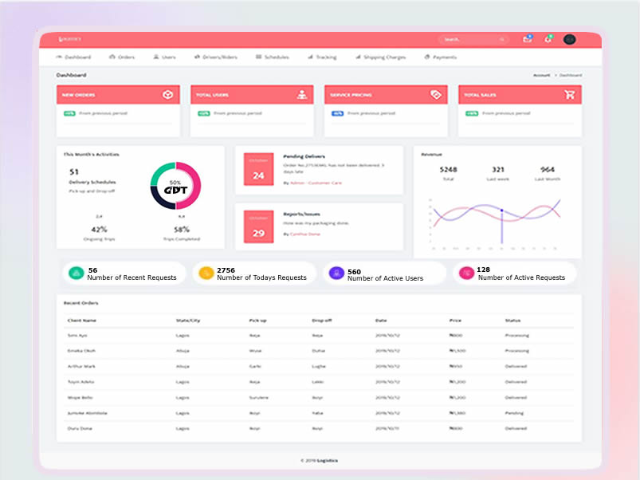Click the green Recent Requests circle icon
Screen dimensions: 640x480
[76, 273]
